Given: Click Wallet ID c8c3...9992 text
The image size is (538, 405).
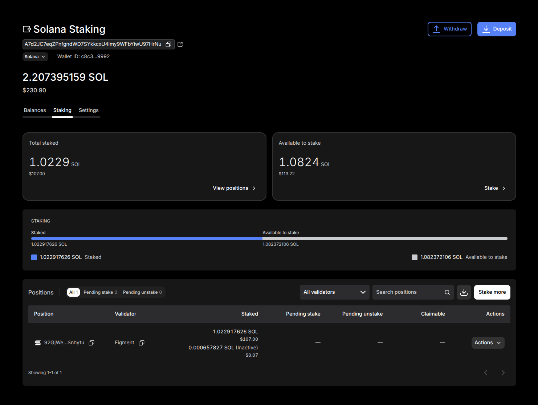Looking at the screenshot, I should tap(83, 56).
